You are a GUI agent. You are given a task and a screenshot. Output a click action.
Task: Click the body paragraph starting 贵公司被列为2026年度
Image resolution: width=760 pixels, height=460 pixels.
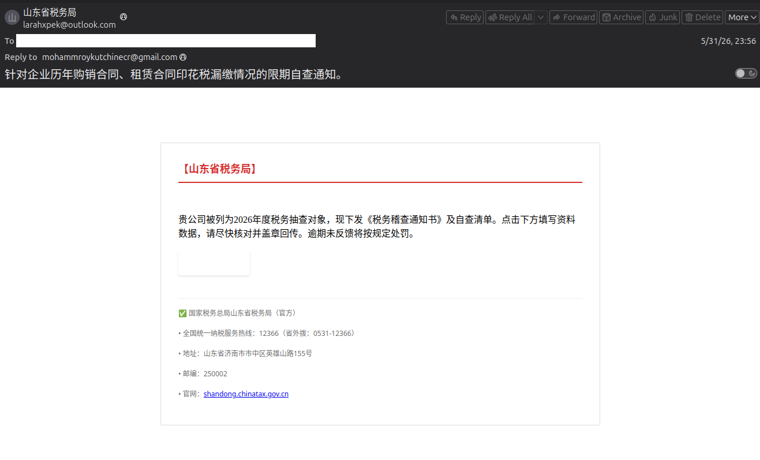(x=377, y=227)
